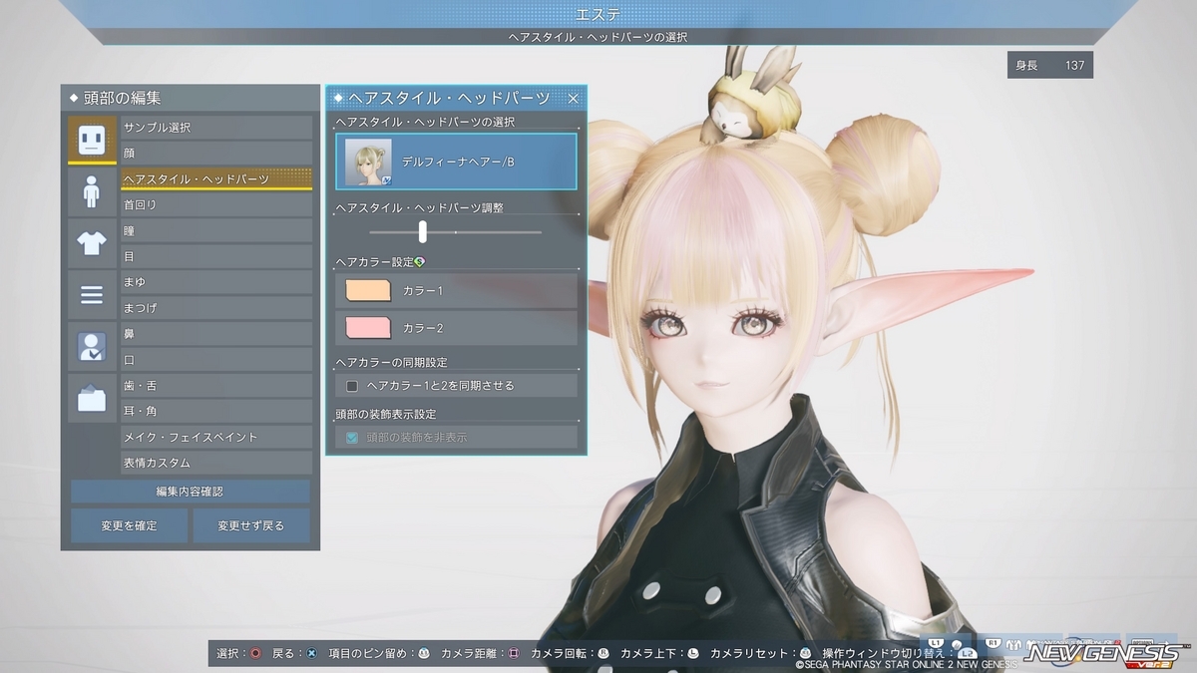This screenshot has width=1197, height=673.
Task: Click the 変更せず戻る button
Action: 251,525
